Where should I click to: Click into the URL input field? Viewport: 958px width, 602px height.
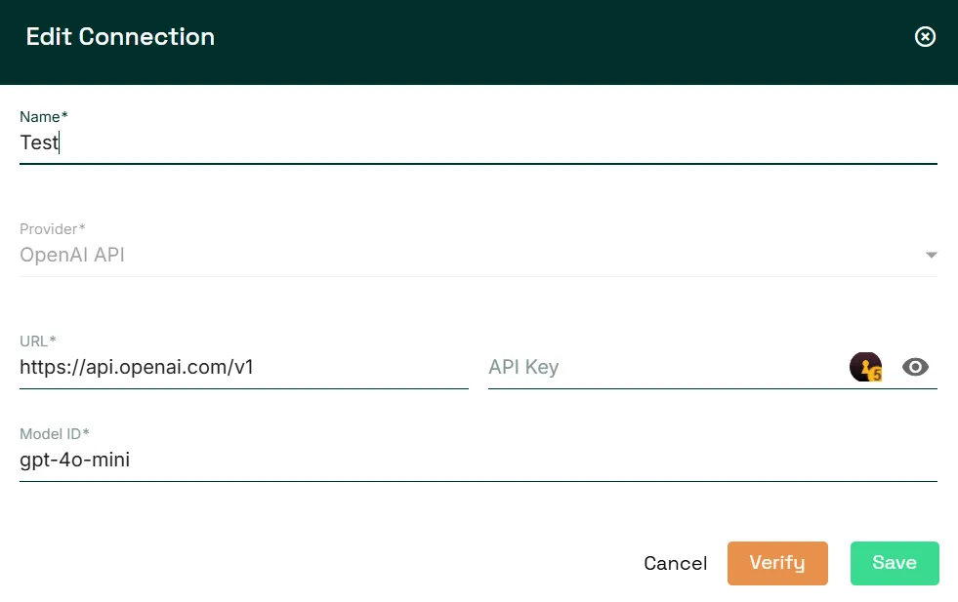(x=244, y=367)
